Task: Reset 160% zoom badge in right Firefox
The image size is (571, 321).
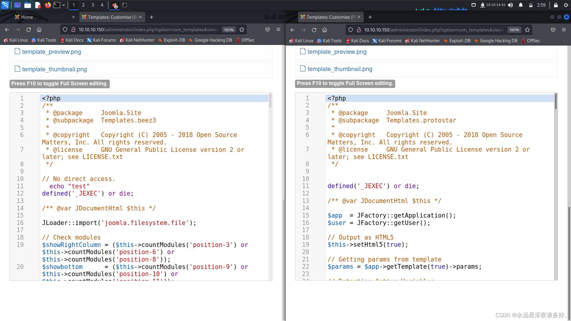Action: click(x=514, y=30)
